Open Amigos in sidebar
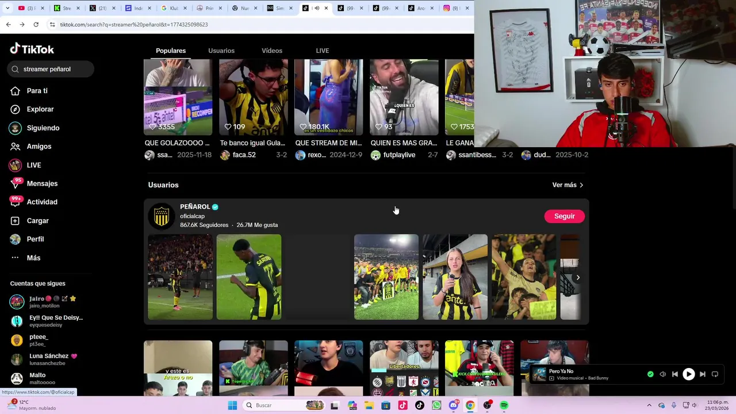This screenshot has height=414, width=736. pos(30,147)
